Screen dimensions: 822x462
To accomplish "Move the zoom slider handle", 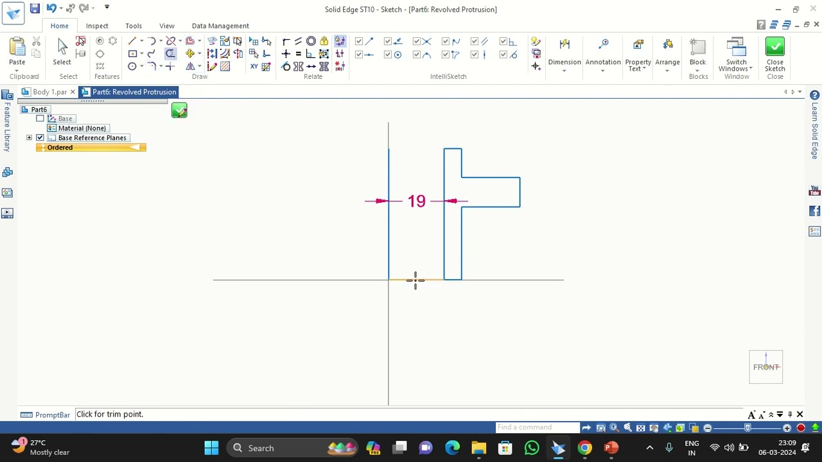I will click(748, 428).
